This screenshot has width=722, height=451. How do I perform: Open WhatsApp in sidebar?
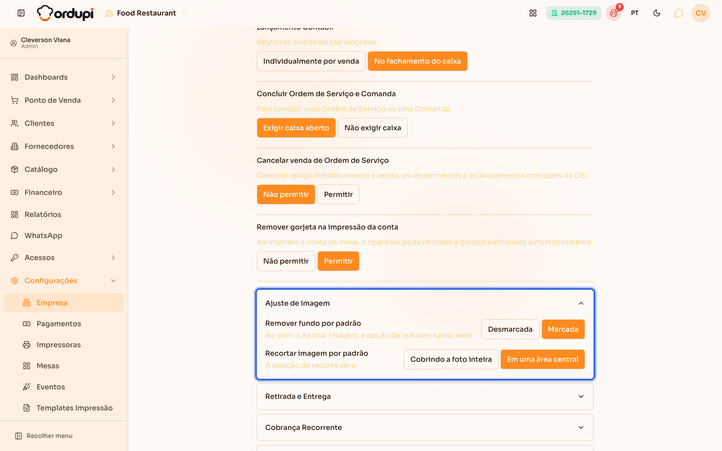coord(64,236)
